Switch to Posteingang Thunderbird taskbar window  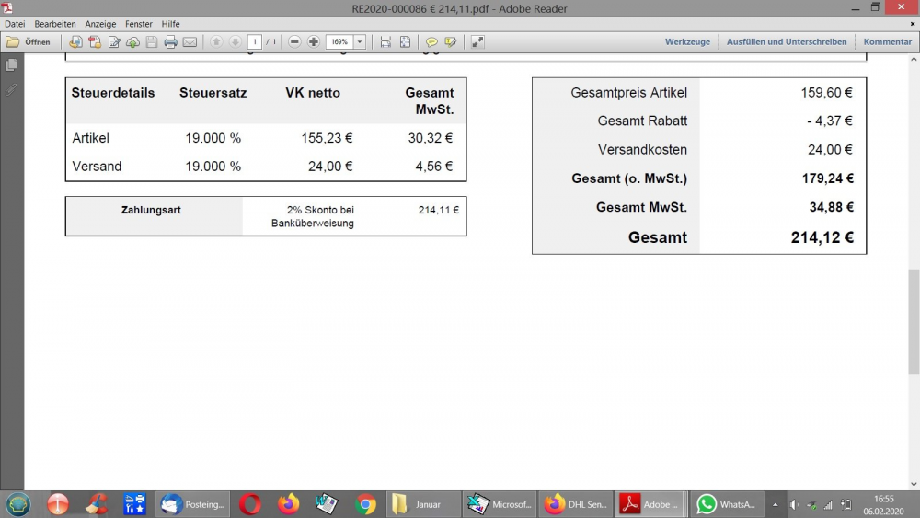[193, 504]
